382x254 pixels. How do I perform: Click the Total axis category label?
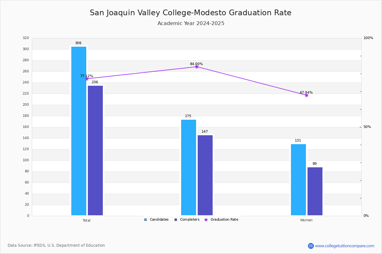87,220
